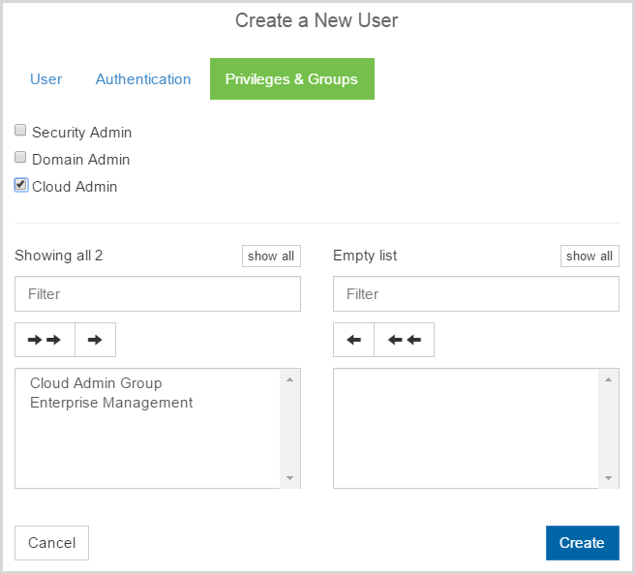635x574 pixels.
Task: Uncheck the Cloud Admin checkbox
Action: (x=20, y=184)
